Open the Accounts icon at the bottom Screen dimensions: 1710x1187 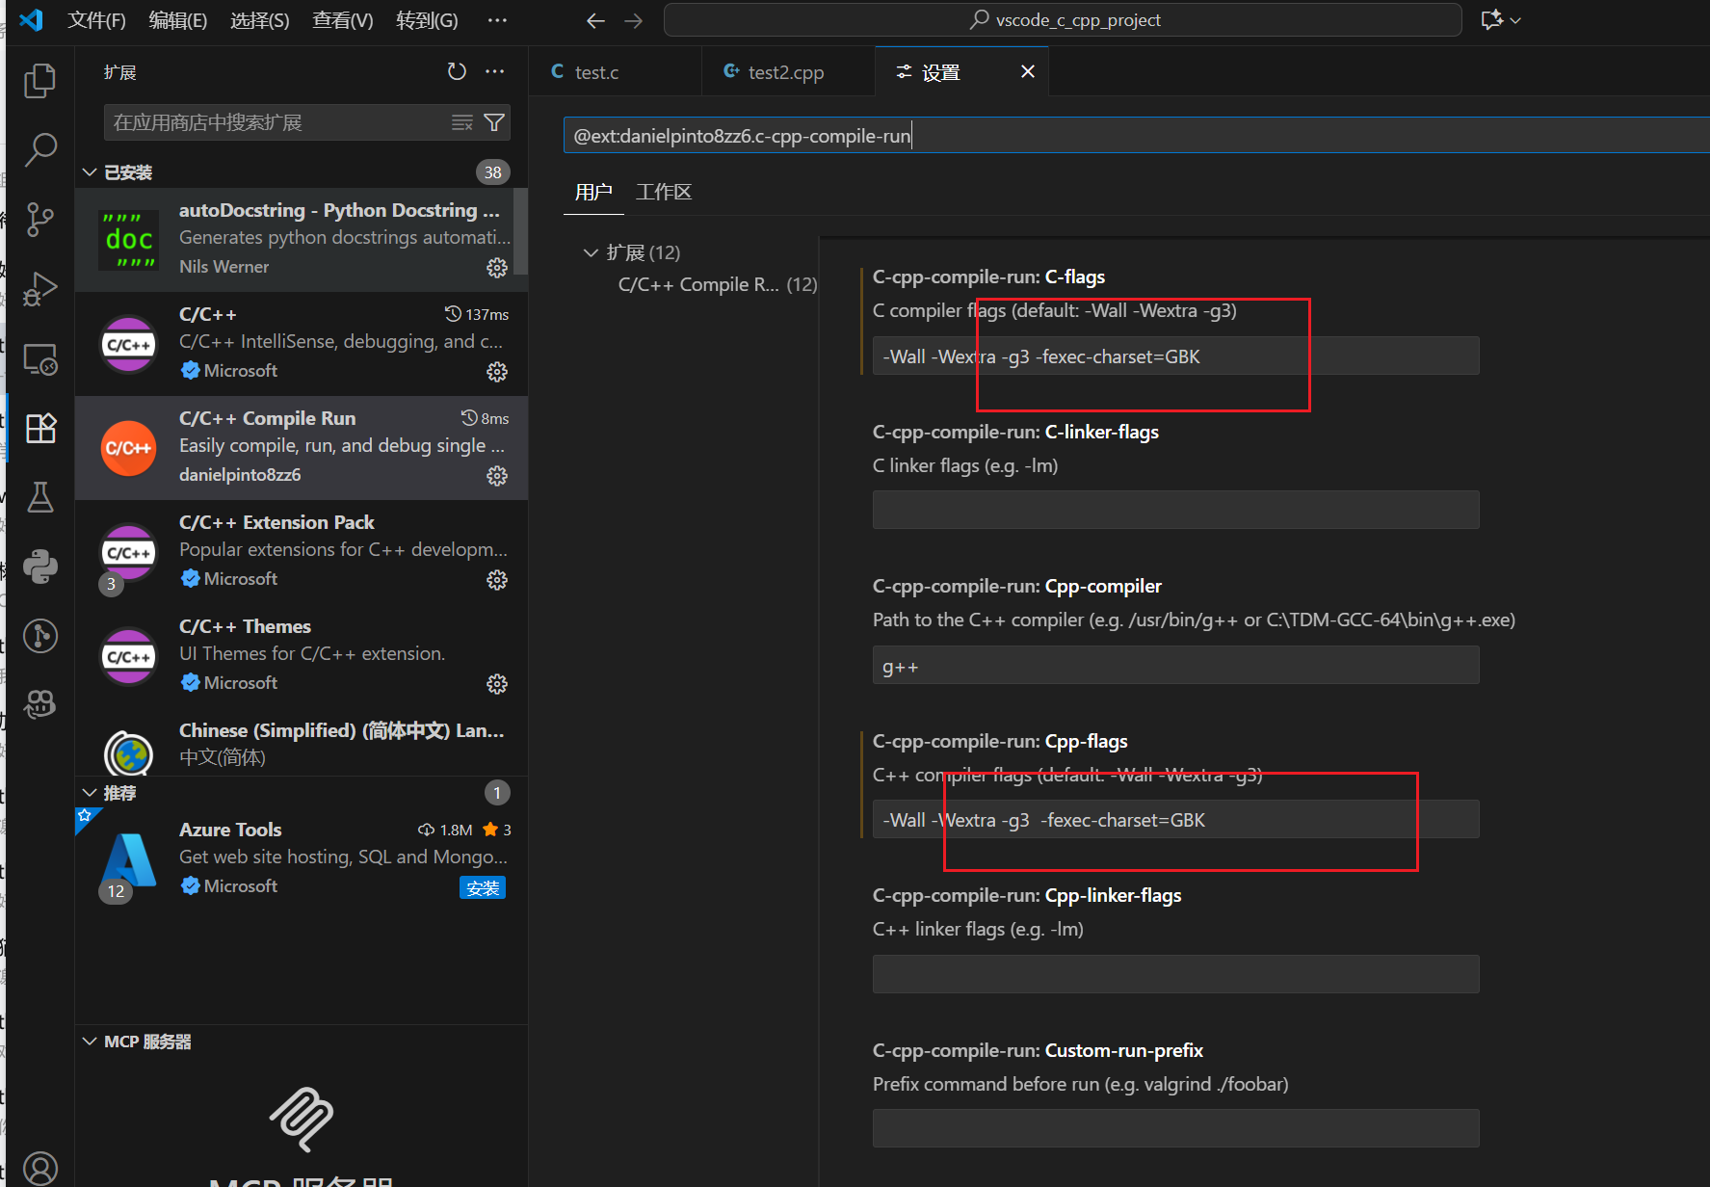click(x=39, y=1168)
